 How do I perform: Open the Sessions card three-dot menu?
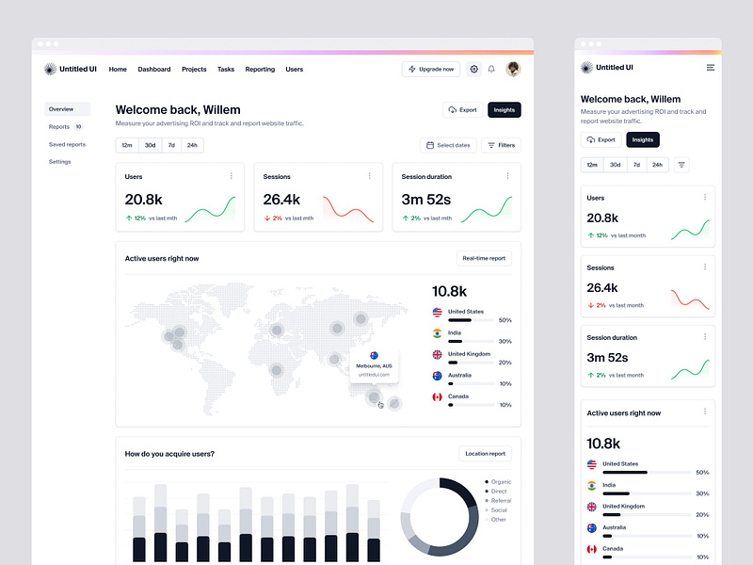tap(369, 176)
